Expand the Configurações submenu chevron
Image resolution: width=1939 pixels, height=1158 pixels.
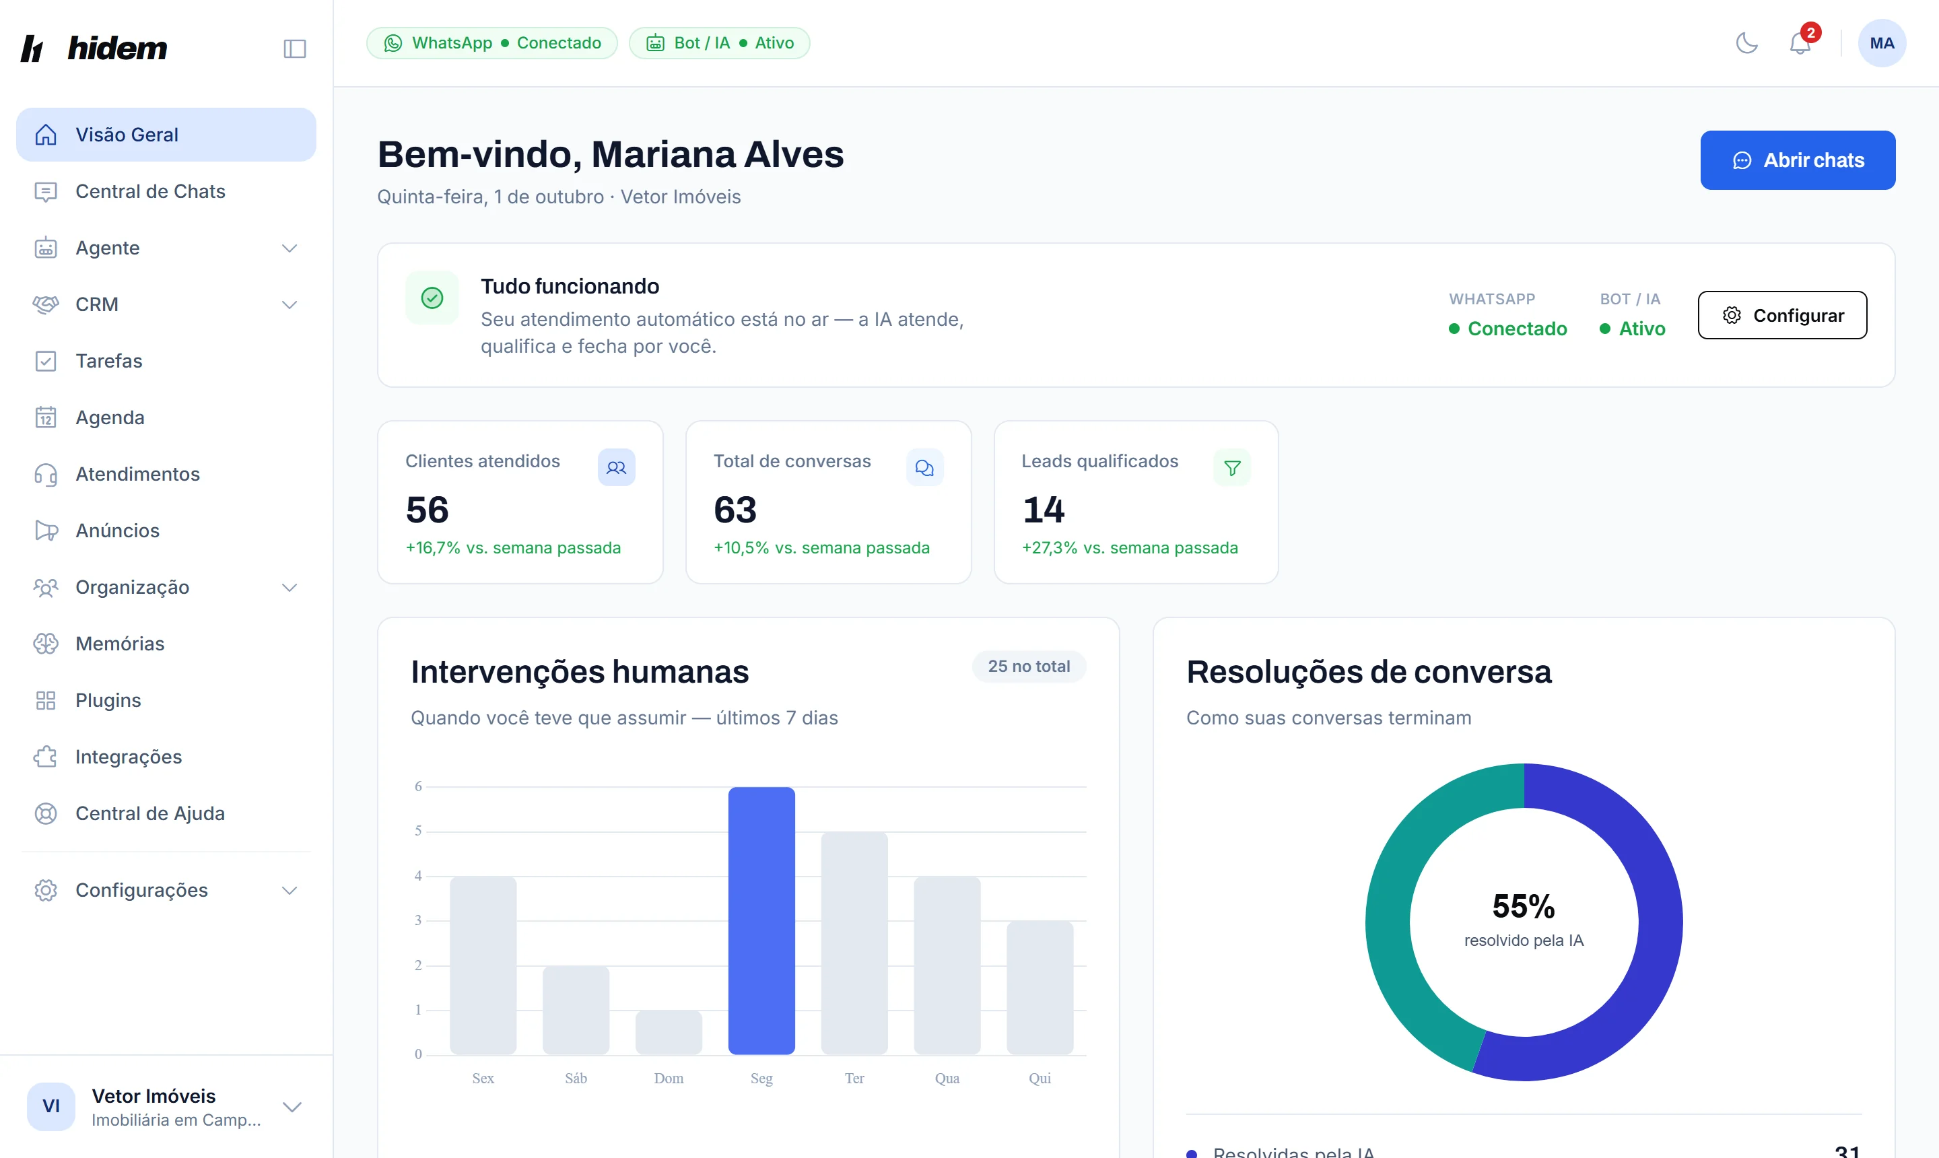(290, 890)
